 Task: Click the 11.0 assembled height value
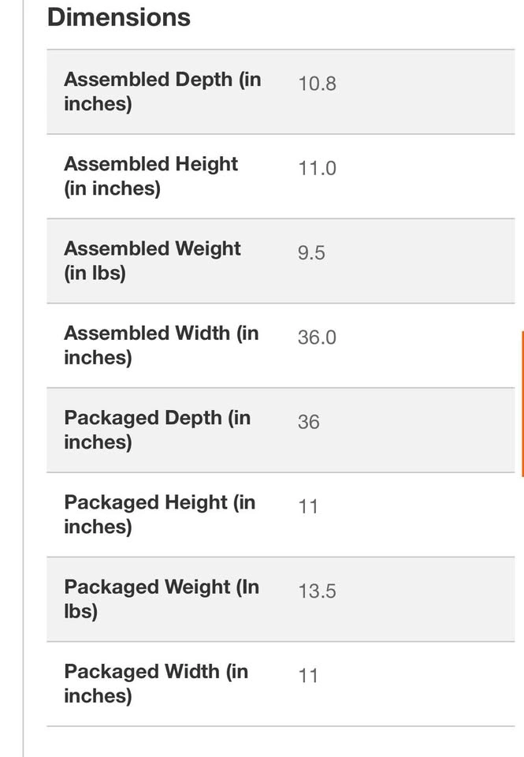coord(317,169)
